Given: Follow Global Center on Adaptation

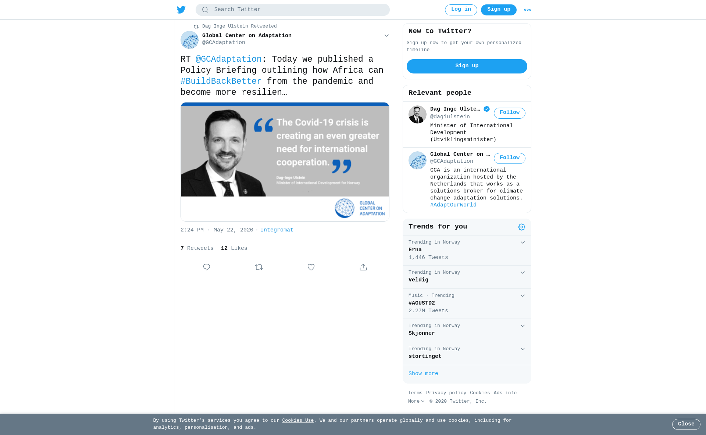Looking at the screenshot, I should [x=510, y=158].
